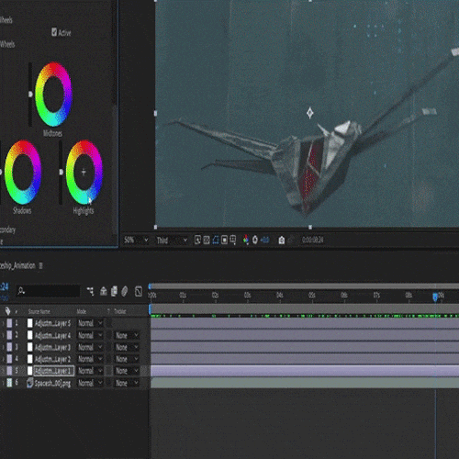Click label color of Spacesh png layer

(x=9, y=383)
